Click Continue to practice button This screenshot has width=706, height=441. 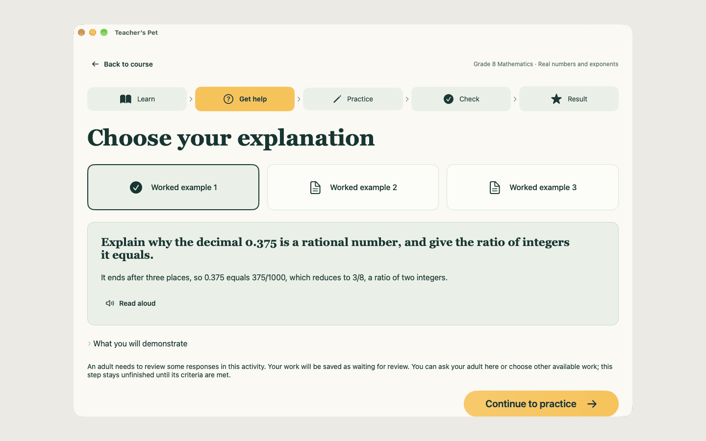pyautogui.click(x=541, y=404)
